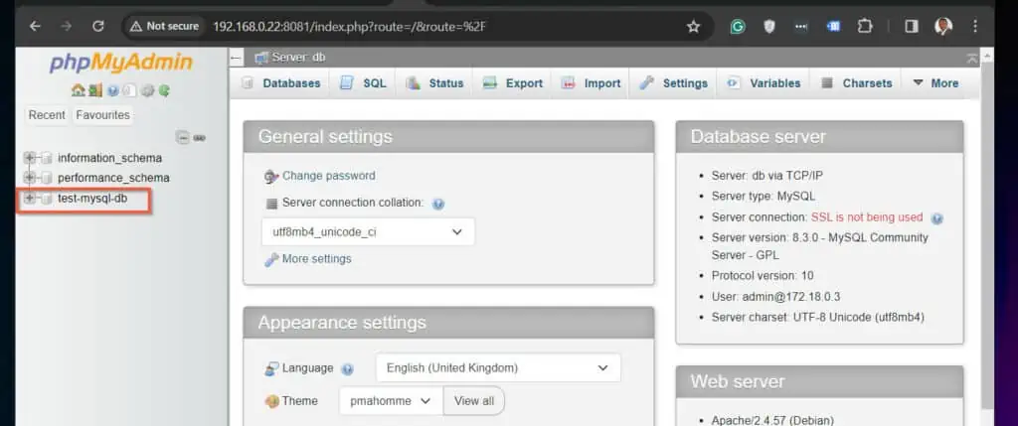Open navigation panel settings gear icon
Screen dimensions: 1018x426
tap(147, 90)
